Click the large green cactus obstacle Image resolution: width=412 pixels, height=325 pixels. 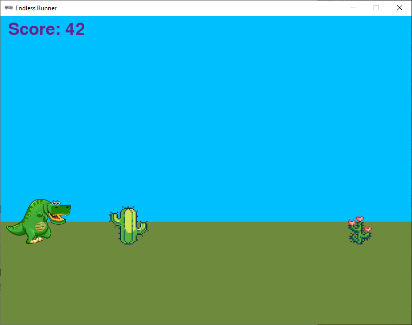tap(129, 225)
